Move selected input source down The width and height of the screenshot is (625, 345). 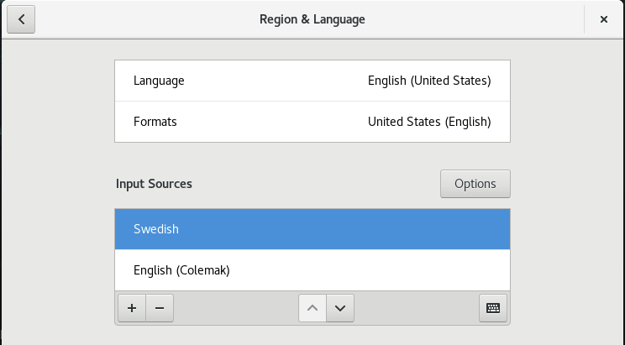click(x=340, y=308)
